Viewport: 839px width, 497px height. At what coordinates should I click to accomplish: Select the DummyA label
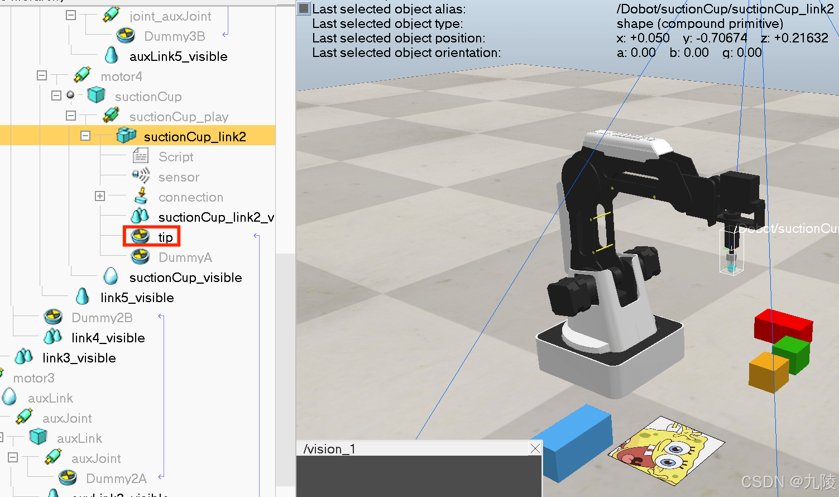[x=185, y=257]
